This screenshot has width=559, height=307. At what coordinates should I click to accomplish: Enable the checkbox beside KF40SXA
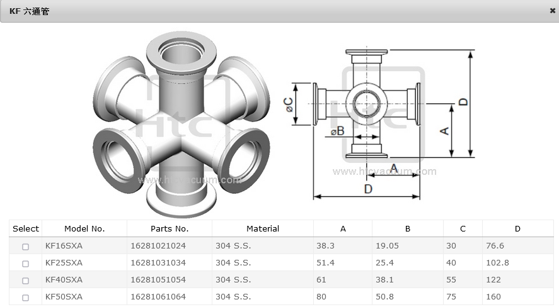[26, 281]
